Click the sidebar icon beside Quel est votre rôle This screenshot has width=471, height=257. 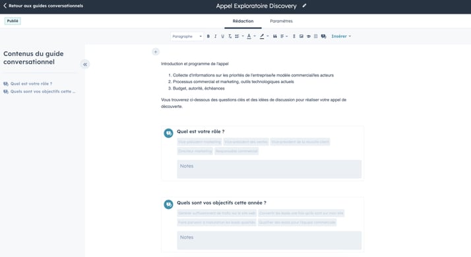[6, 84]
